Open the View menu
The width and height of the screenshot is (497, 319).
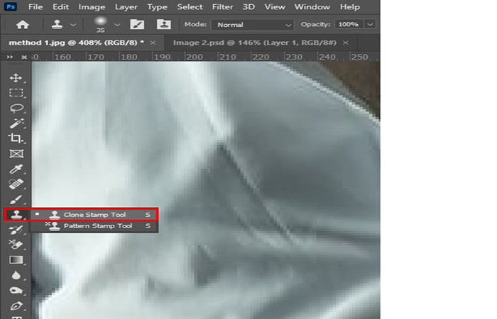(275, 6)
